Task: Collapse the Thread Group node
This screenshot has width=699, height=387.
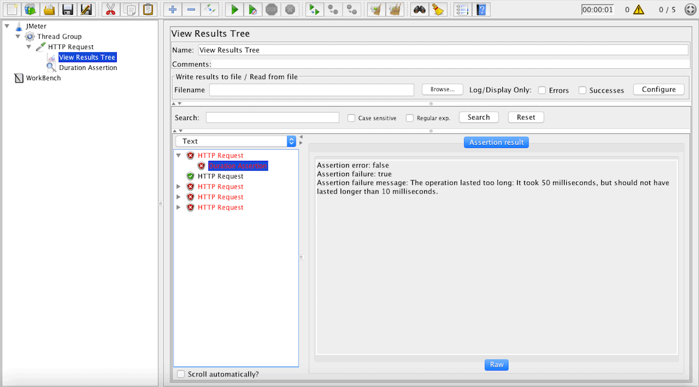Action: (18, 37)
